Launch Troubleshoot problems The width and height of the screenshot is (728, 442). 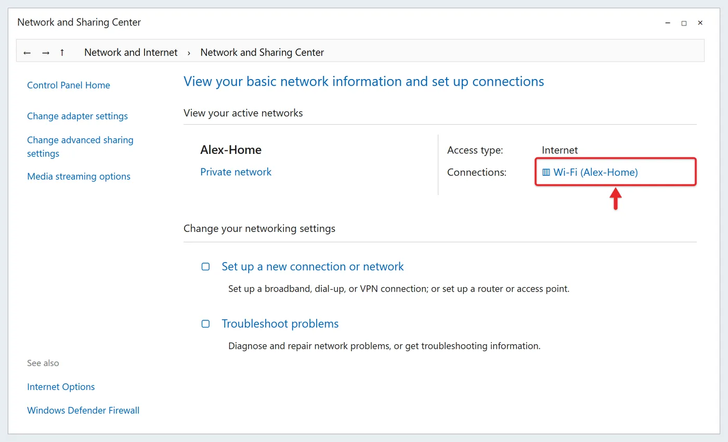tap(280, 324)
